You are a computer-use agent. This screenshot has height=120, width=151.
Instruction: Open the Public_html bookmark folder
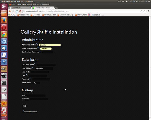(81, 15)
